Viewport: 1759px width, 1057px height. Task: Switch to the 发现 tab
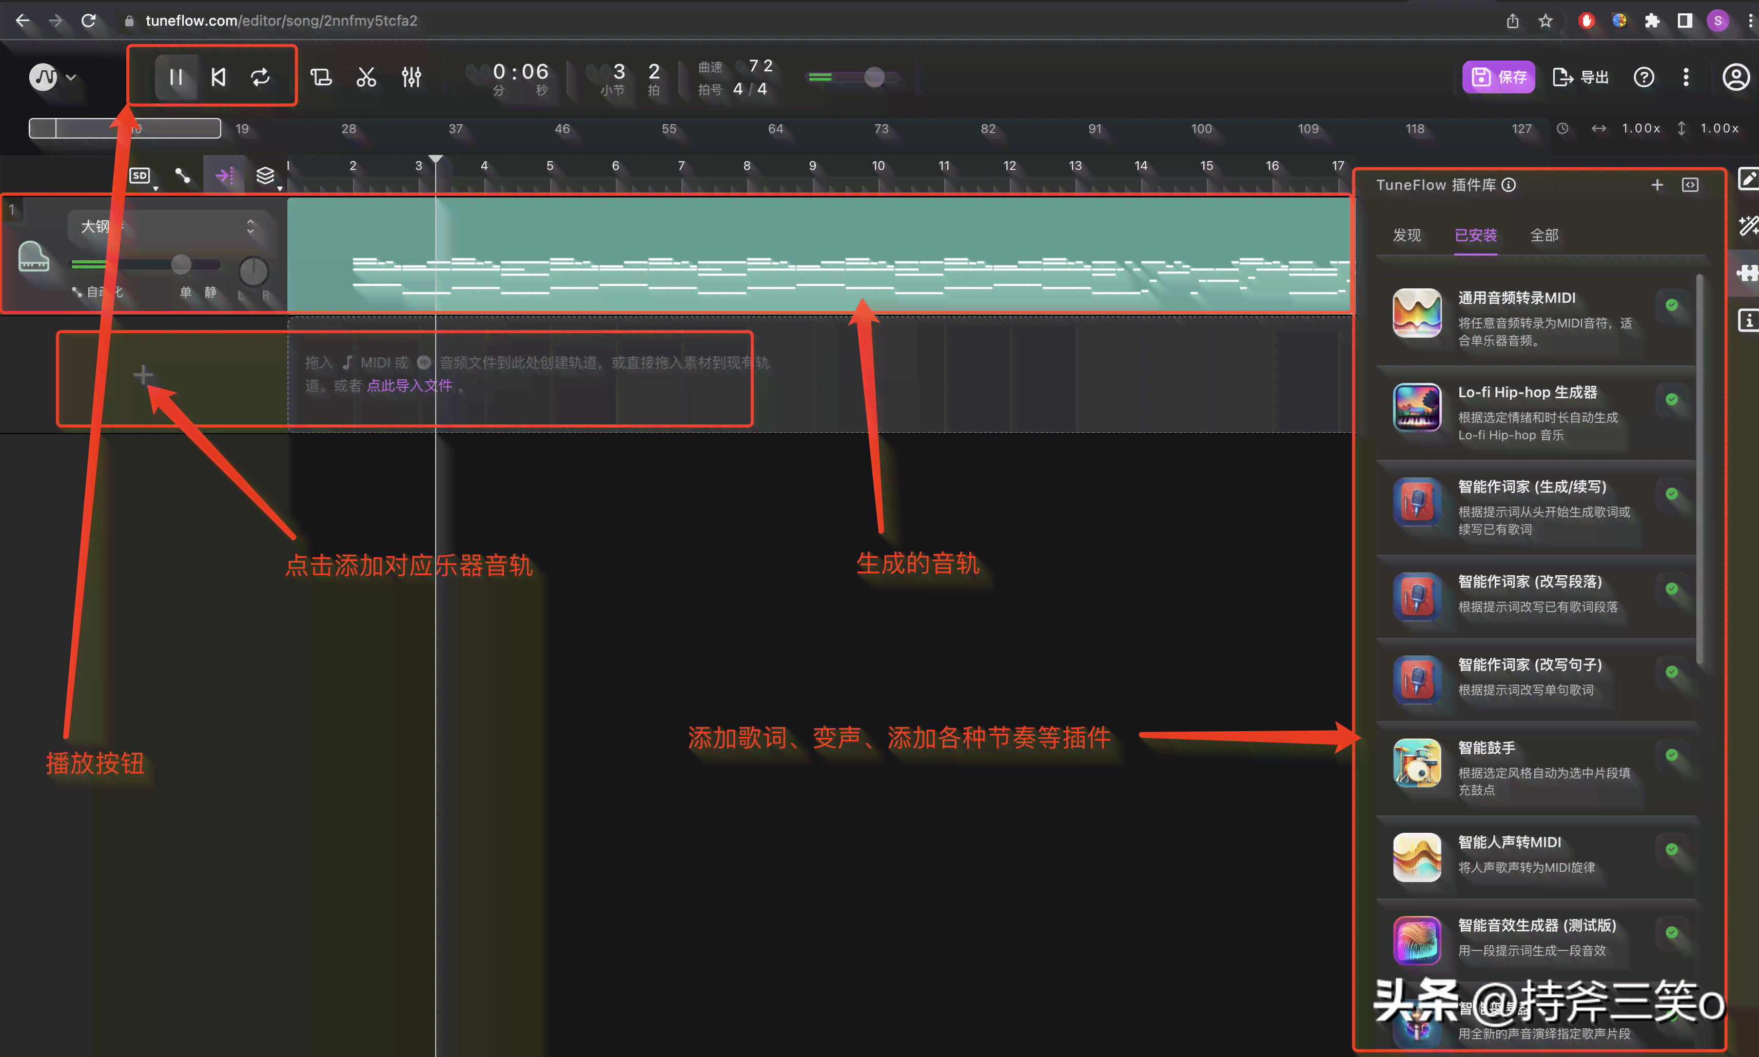1406,235
